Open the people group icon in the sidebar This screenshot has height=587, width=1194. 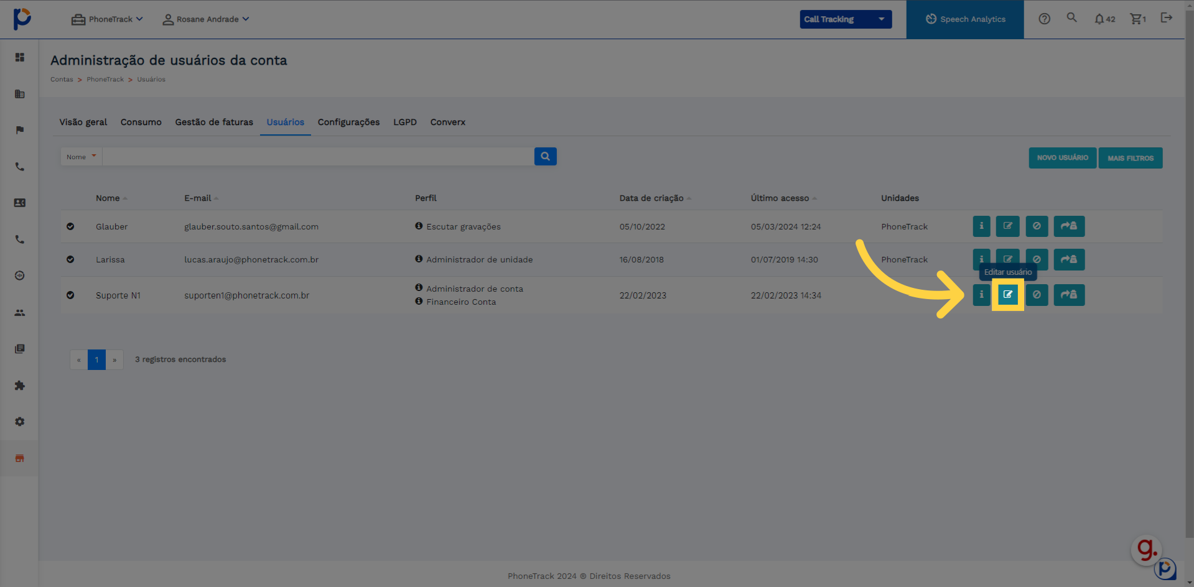coord(20,313)
